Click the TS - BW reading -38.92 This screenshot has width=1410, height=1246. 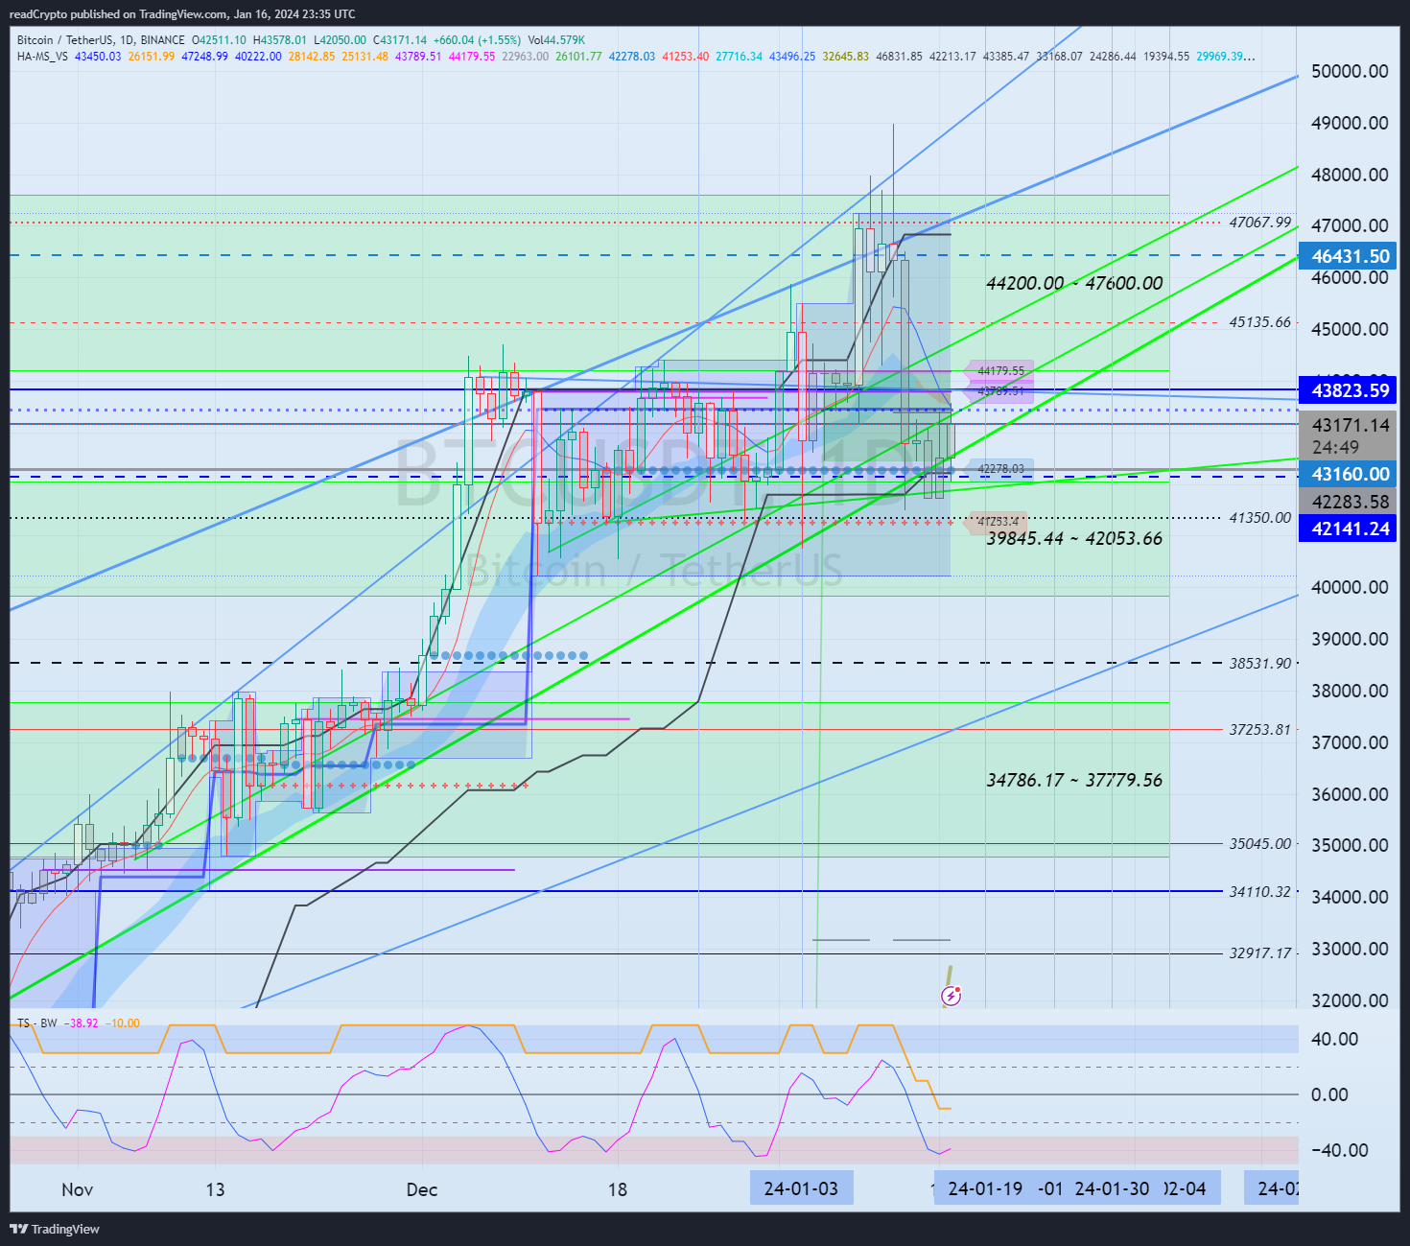(x=82, y=1023)
